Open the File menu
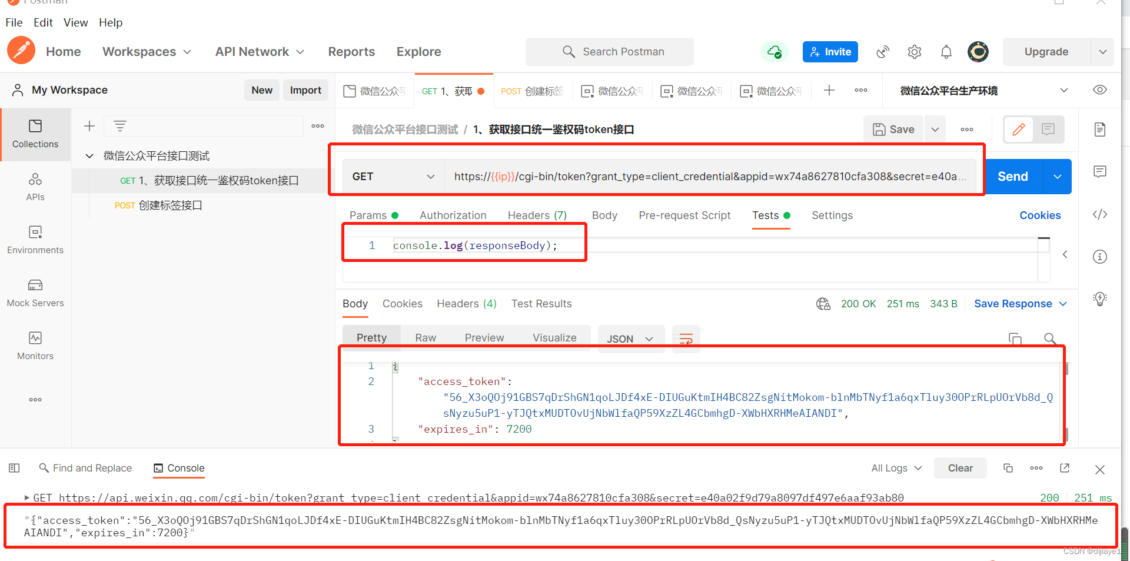 pos(14,22)
